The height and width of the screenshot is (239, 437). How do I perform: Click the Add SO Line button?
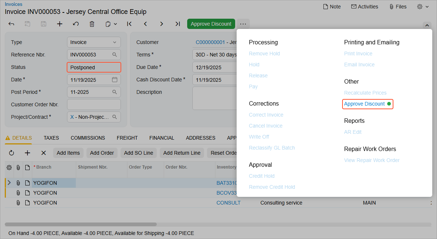tap(138, 153)
